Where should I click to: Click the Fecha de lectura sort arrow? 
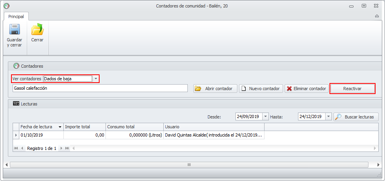click(60, 127)
